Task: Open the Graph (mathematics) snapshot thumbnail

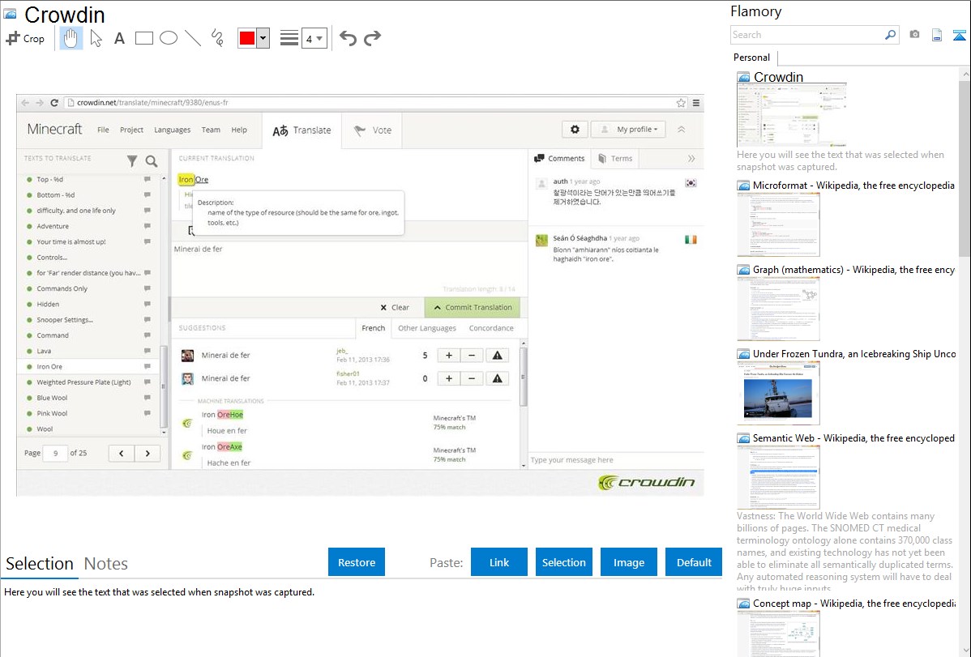Action: tap(778, 309)
